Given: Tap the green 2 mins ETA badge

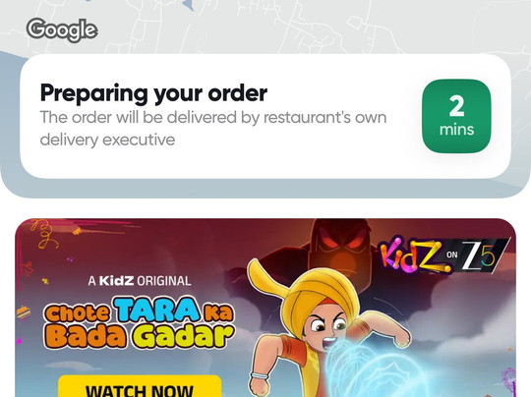Looking at the screenshot, I should coord(456,116).
